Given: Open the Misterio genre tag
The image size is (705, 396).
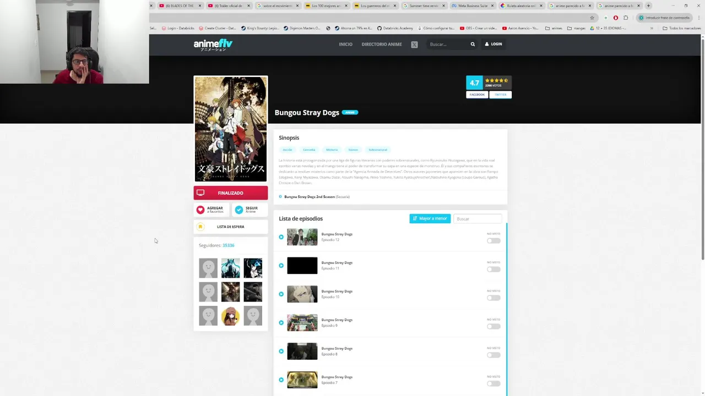Looking at the screenshot, I should tap(332, 150).
